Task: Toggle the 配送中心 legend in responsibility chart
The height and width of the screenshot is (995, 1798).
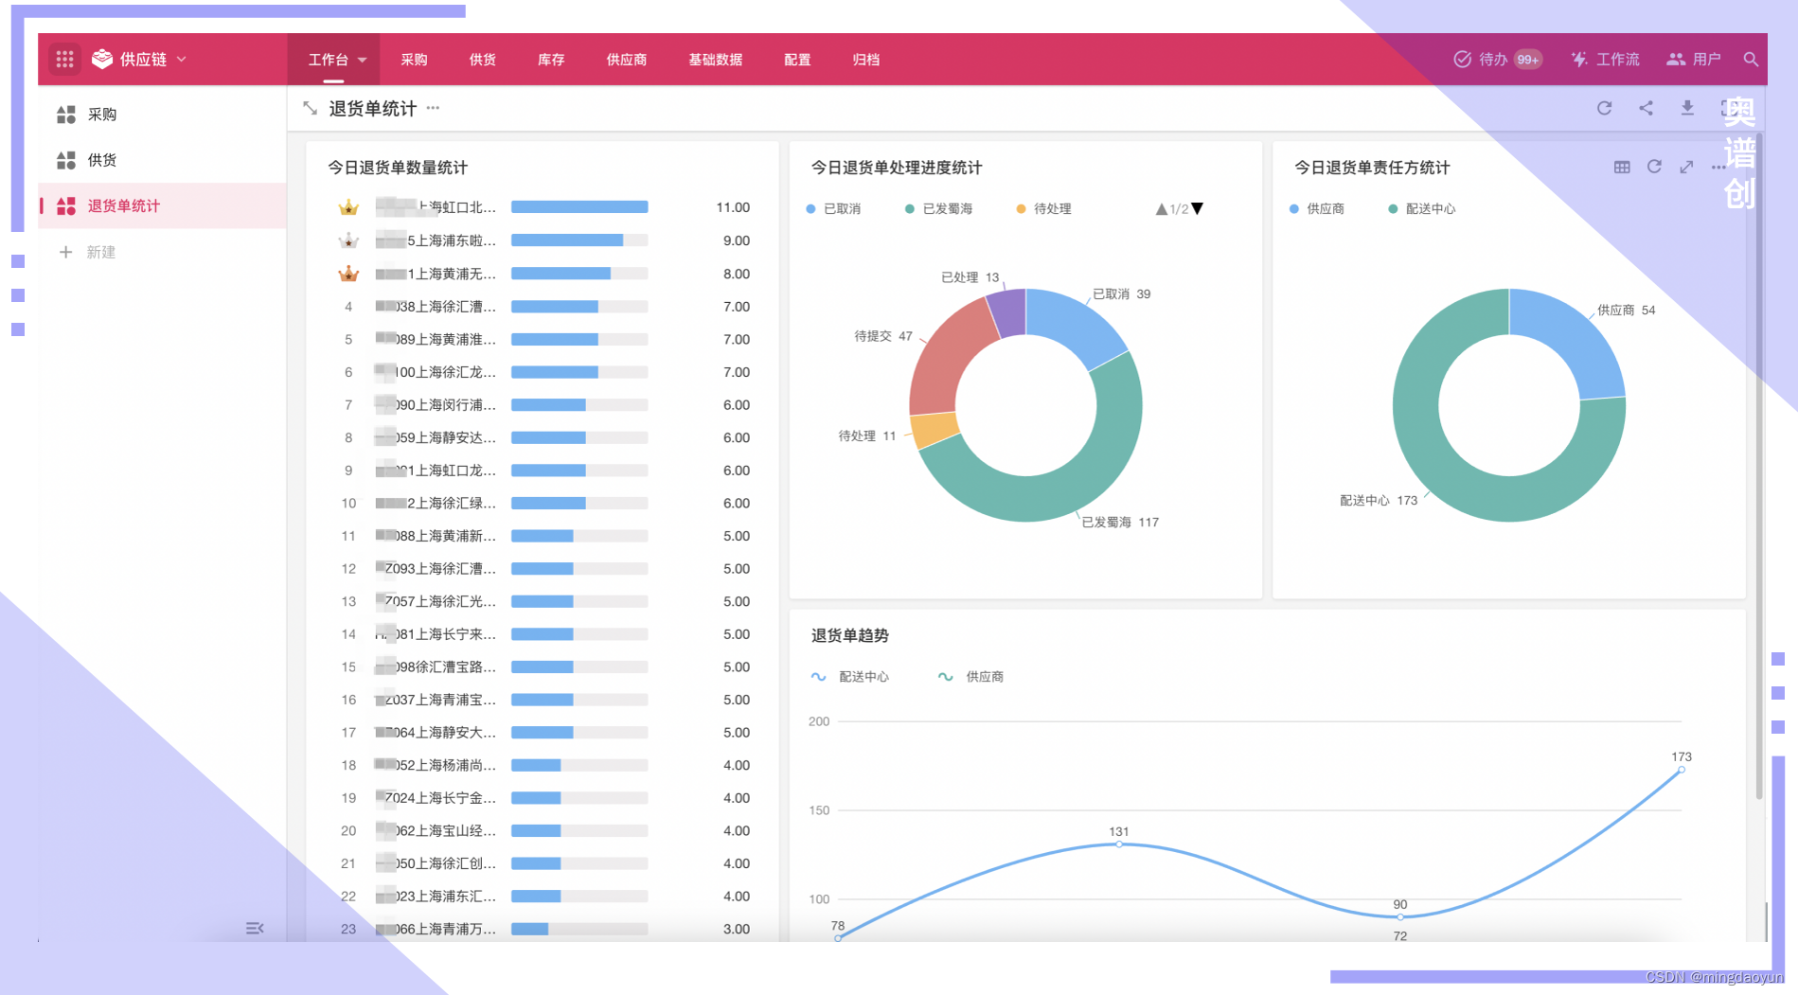Action: coord(1422,208)
